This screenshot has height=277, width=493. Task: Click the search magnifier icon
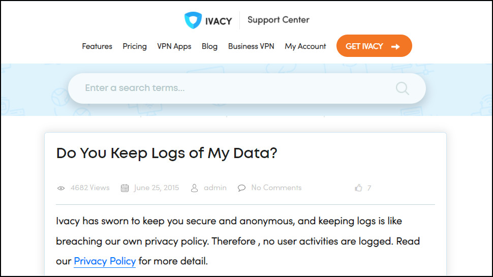402,88
